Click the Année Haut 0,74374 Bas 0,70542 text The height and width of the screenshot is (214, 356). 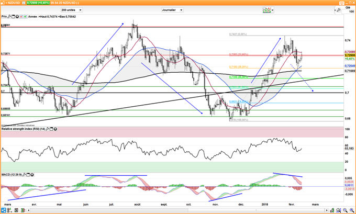(x=52, y=17)
